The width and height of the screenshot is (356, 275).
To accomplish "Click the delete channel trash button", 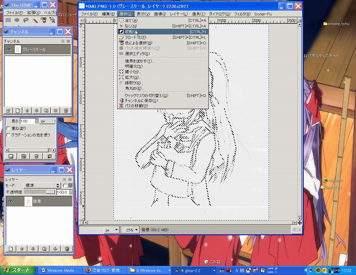I will point(66,110).
